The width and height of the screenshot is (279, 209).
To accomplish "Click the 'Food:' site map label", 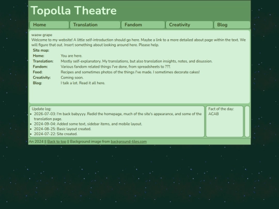I will click(38, 72).
